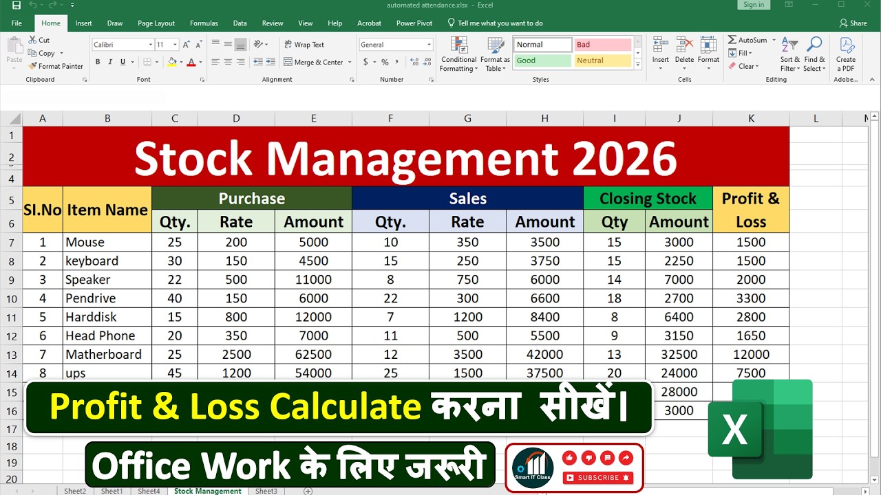Image resolution: width=881 pixels, height=495 pixels.
Task: Click the Orientation text-angle icon
Action: click(259, 45)
